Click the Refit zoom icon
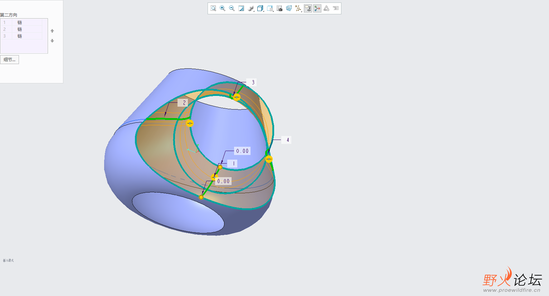The image size is (549, 296). (x=213, y=8)
